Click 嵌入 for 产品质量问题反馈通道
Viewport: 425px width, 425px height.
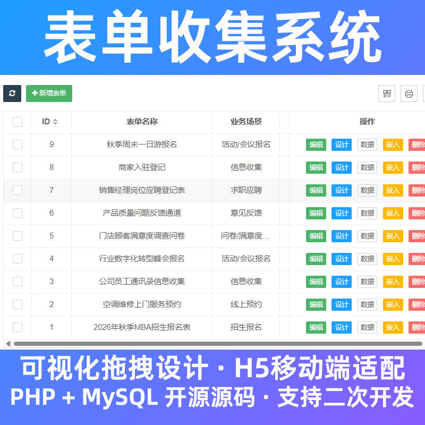tap(393, 214)
